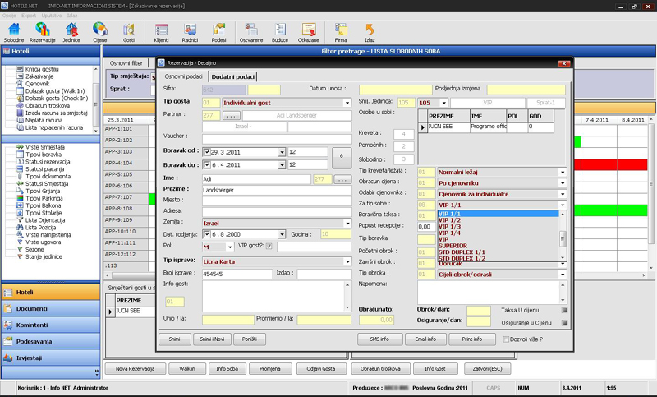This screenshot has height=397, width=657.
Task: Click the Email info button
Action: click(425, 339)
